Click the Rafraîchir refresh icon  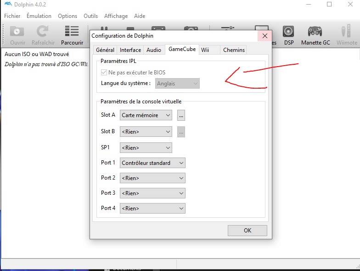click(x=43, y=31)
